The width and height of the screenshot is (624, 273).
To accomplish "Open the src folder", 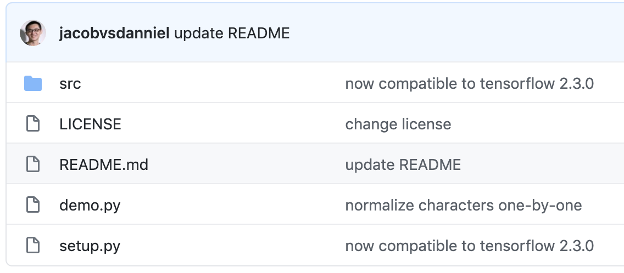I will click(70, 84).
